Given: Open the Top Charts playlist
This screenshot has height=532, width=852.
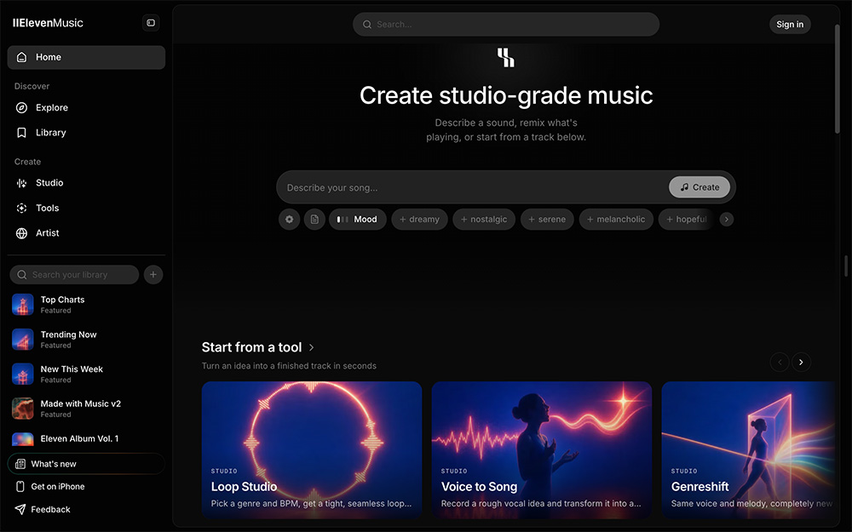Looking at the screenshot, I should [86, 305].
